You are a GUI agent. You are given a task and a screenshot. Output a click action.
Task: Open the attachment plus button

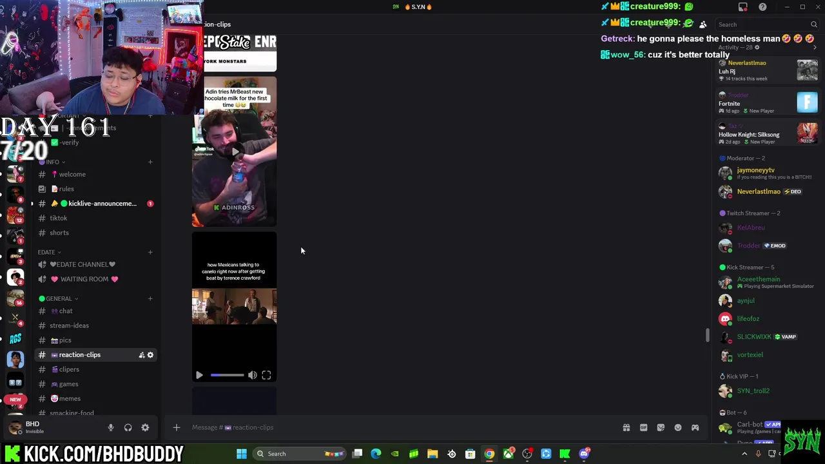pyautogui.click(x=176, y=427)
